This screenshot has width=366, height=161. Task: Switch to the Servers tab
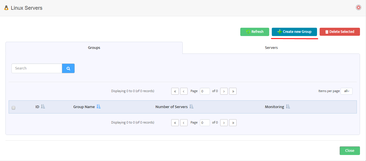point(271,48)
